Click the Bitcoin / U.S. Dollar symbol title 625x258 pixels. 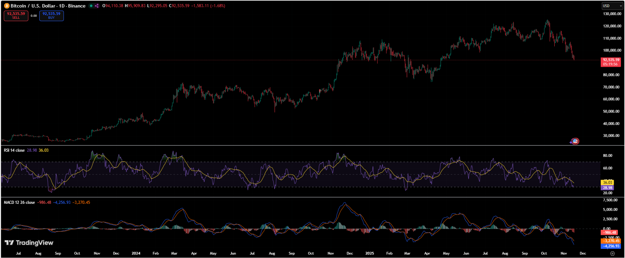pos(48,6)
